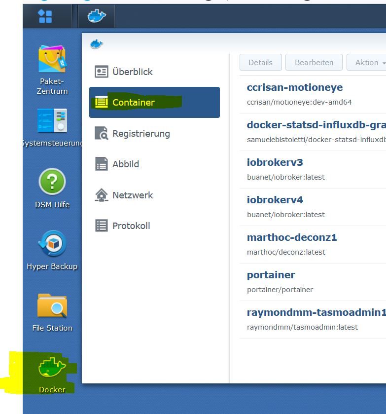Image resolution: width=386 pixels, height=414 pixels.
Task: Select the raymondmm-tasmoadmin1 container
Action: [x=313, y=319]
